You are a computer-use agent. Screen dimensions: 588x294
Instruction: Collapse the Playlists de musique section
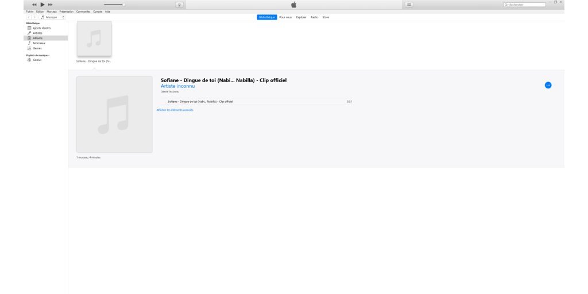point(37,56)
